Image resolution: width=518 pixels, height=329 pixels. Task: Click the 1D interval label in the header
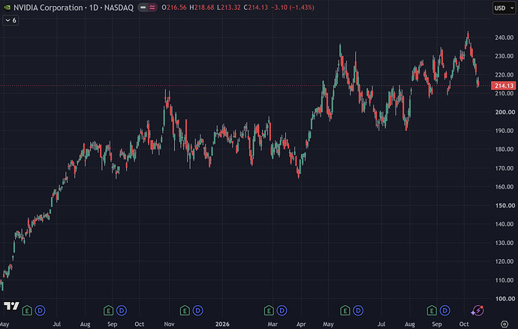(x=94, y=8)
